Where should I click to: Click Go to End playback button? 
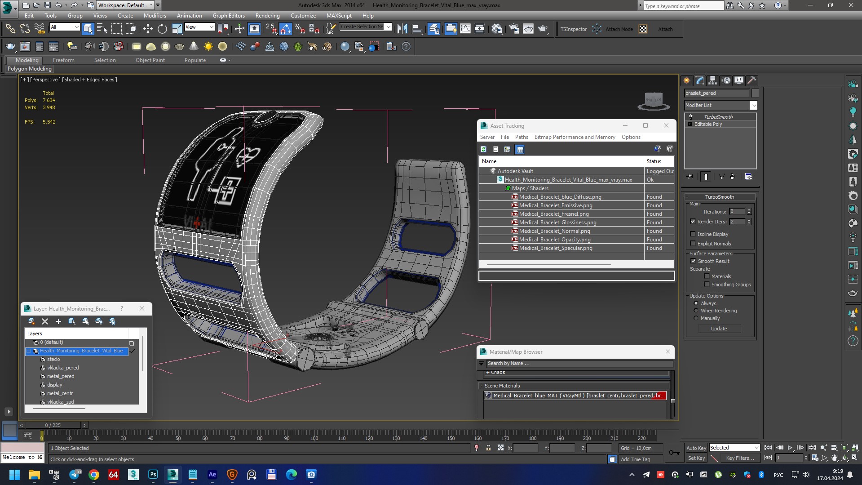[x=812, y=448]
